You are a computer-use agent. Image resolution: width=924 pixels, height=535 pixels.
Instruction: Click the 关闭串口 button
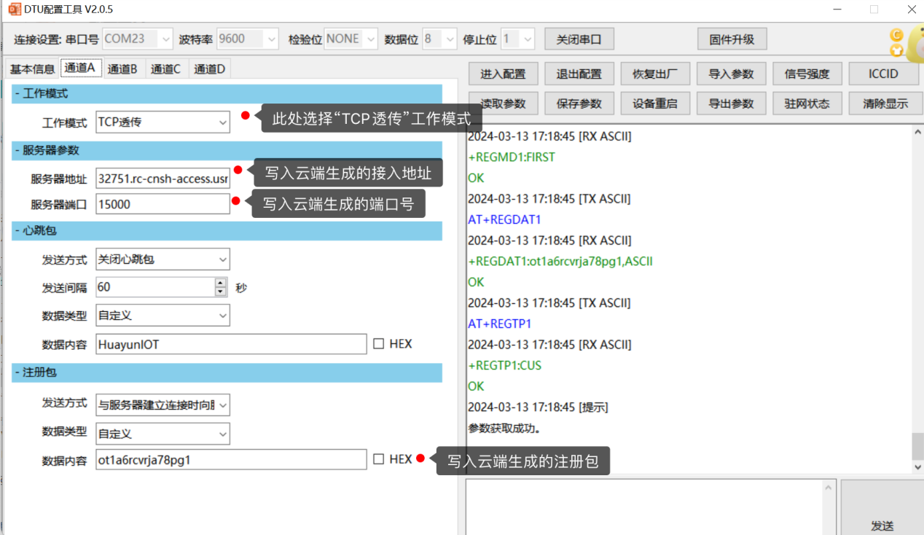tap(579, 39)
